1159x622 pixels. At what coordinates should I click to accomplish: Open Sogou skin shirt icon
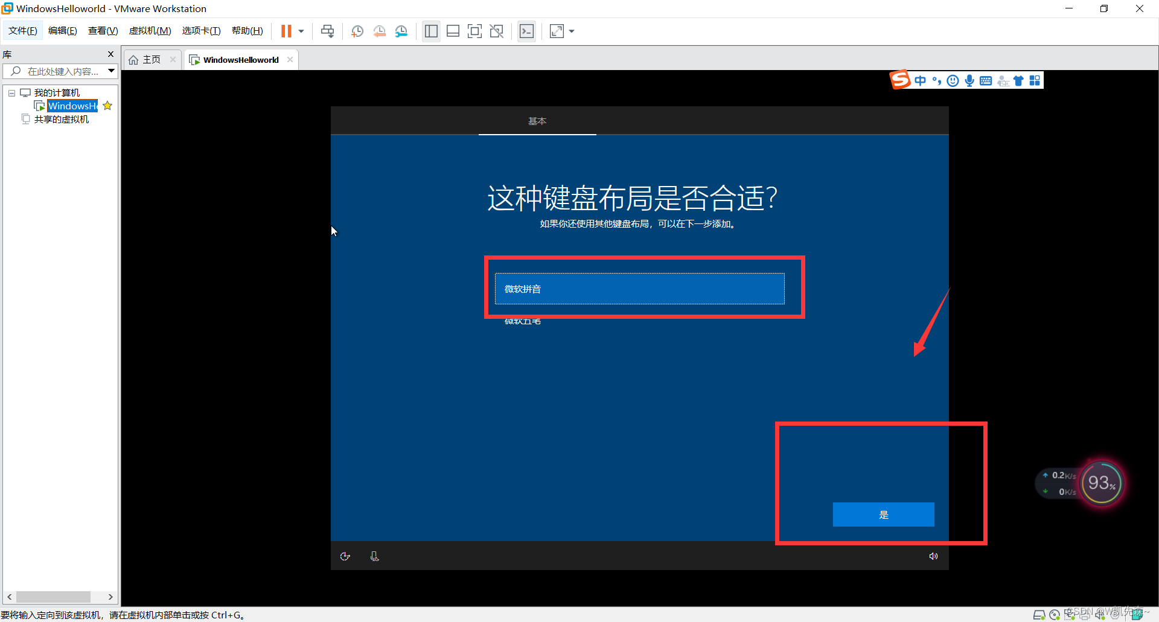coord(1018,81)
